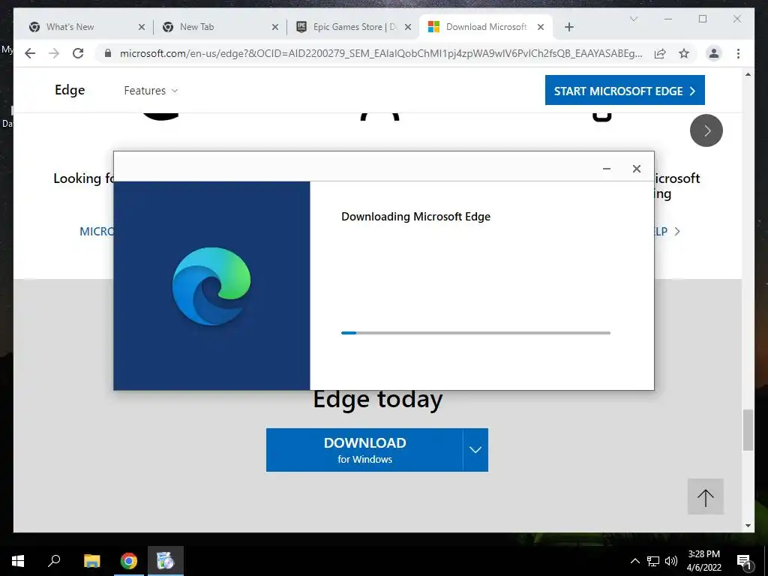Click the network tray icon

[x=653, y=561]
